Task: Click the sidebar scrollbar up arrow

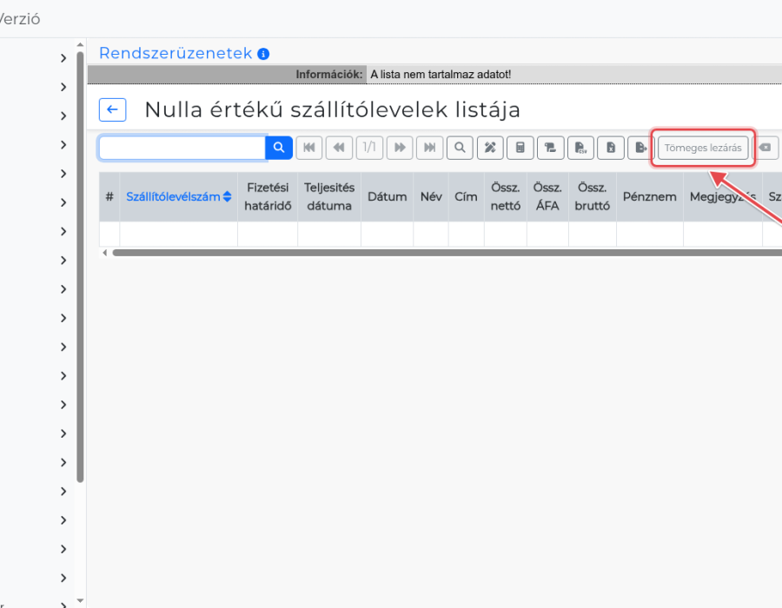Action: click(x=80, y=45)
